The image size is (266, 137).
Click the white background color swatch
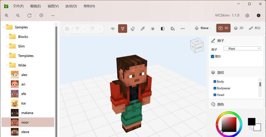257,127
